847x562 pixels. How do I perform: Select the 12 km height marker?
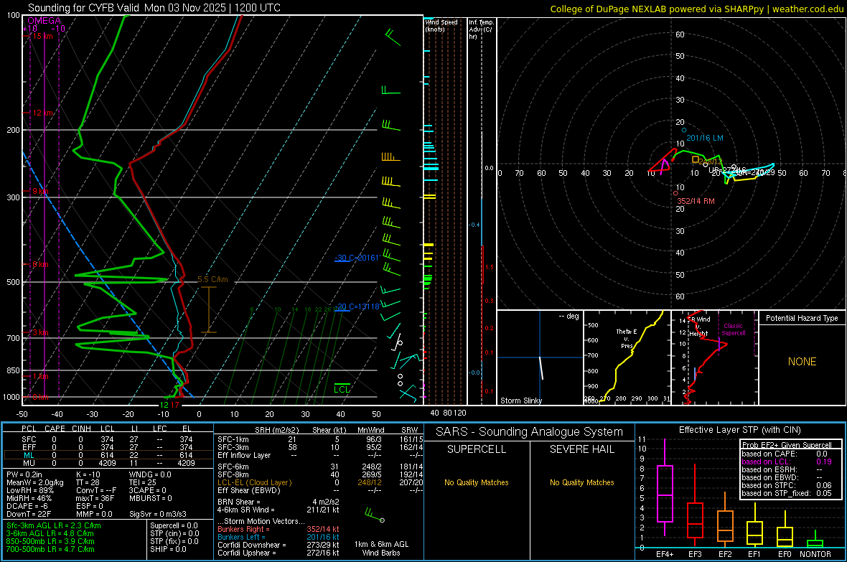[x=42, y=113]
